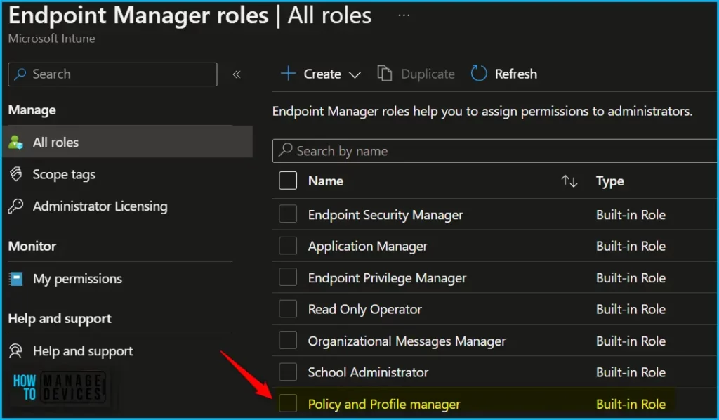
Task: Open the Scope tags menu item
Action: pos(64,175)
